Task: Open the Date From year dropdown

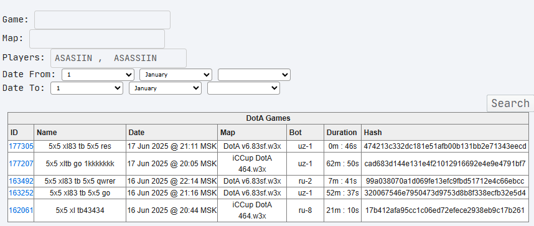Action: click(x=254, y=75)
